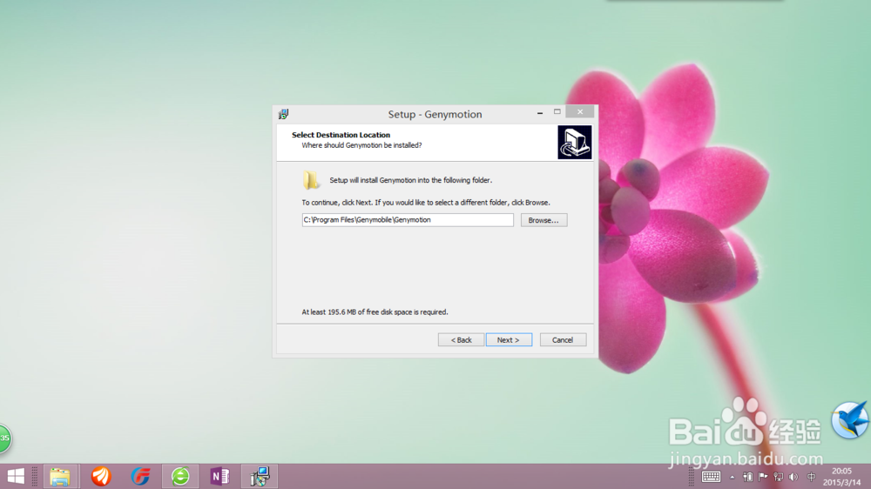Minimize the Genymotion setup window
This screenshot has width=871, height=489.
coord(540,112)
